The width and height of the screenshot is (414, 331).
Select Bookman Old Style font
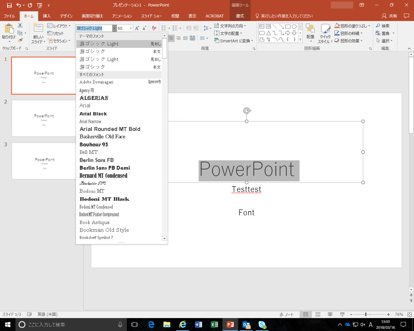tap(119, 230)
